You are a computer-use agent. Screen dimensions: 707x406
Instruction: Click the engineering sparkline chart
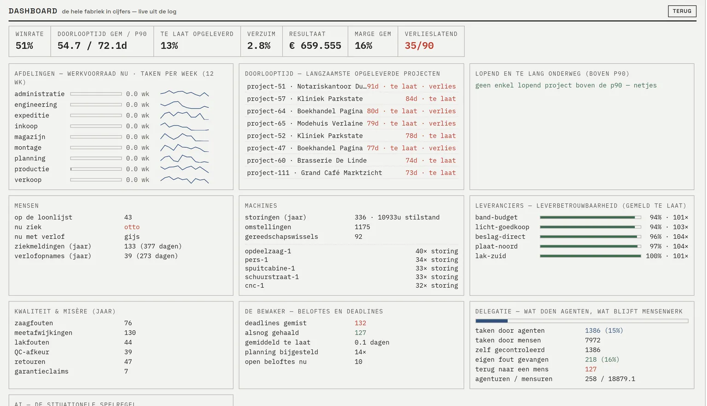pos(185,104)
